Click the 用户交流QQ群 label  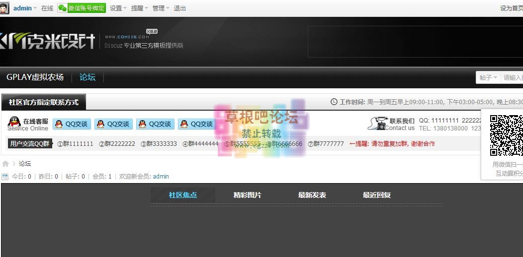click(30, 144)
